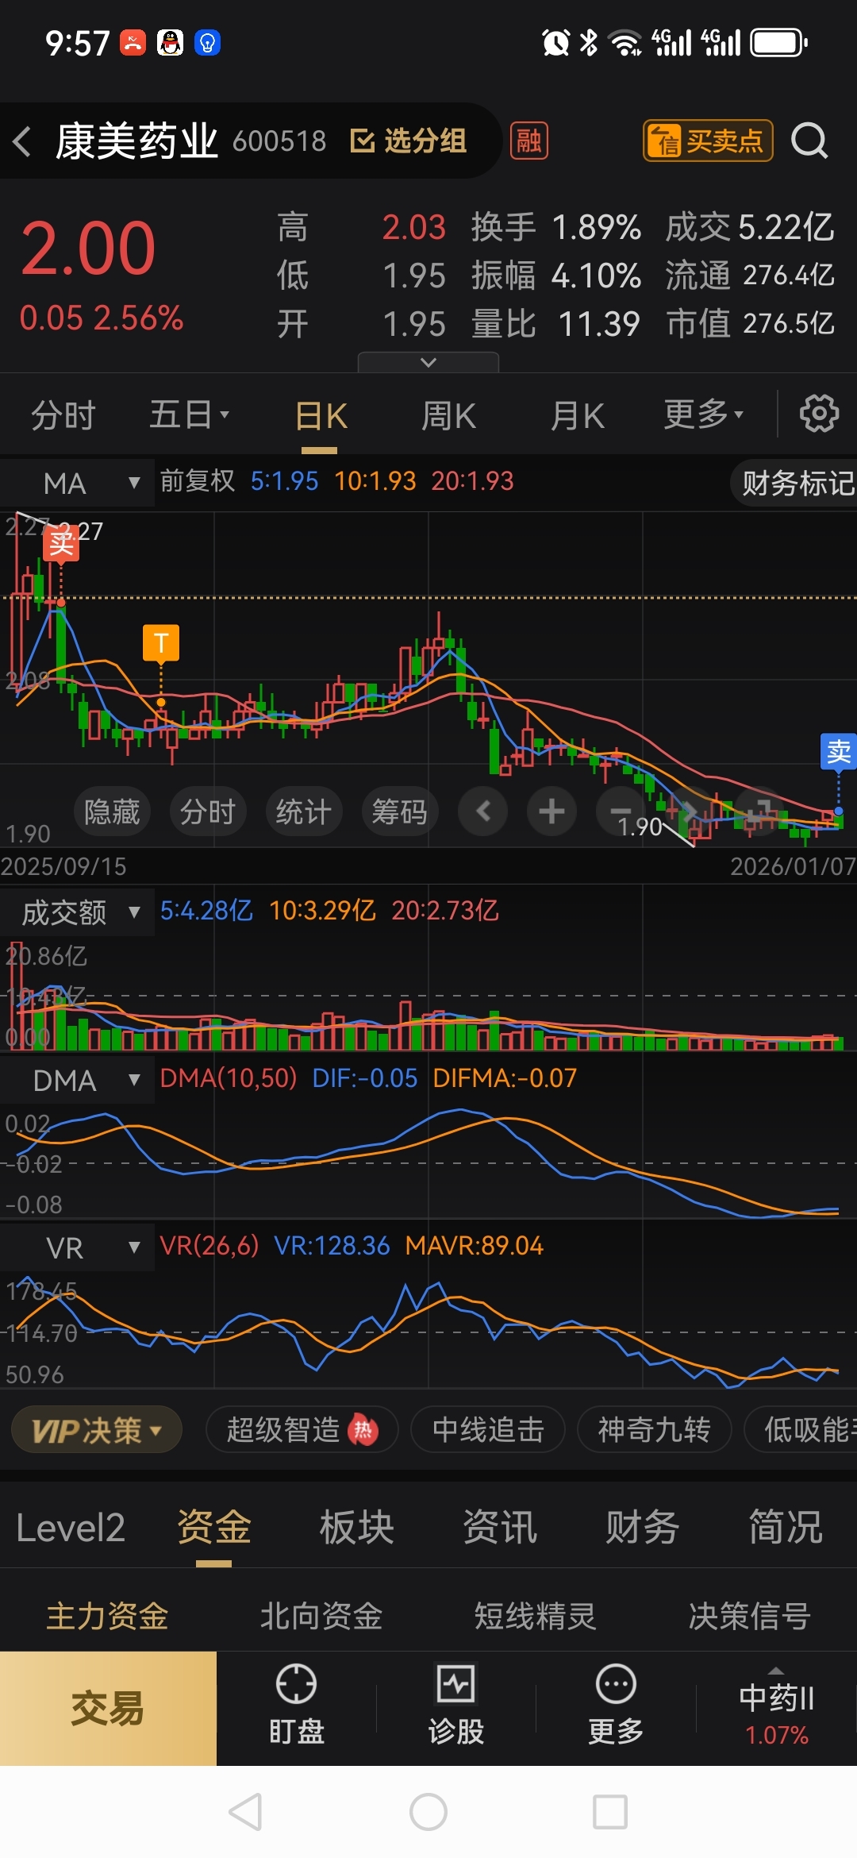
Task: Select 短线精灵 sub-tab
Action: pos(536,1616)
